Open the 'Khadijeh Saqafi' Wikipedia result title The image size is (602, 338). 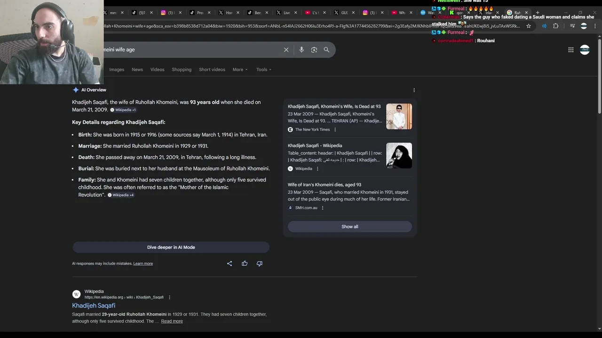94,306
